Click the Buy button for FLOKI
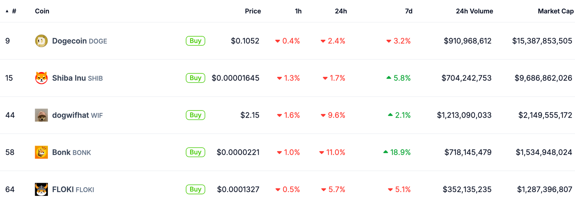This screenshot has height=206, width=575. 195,189
